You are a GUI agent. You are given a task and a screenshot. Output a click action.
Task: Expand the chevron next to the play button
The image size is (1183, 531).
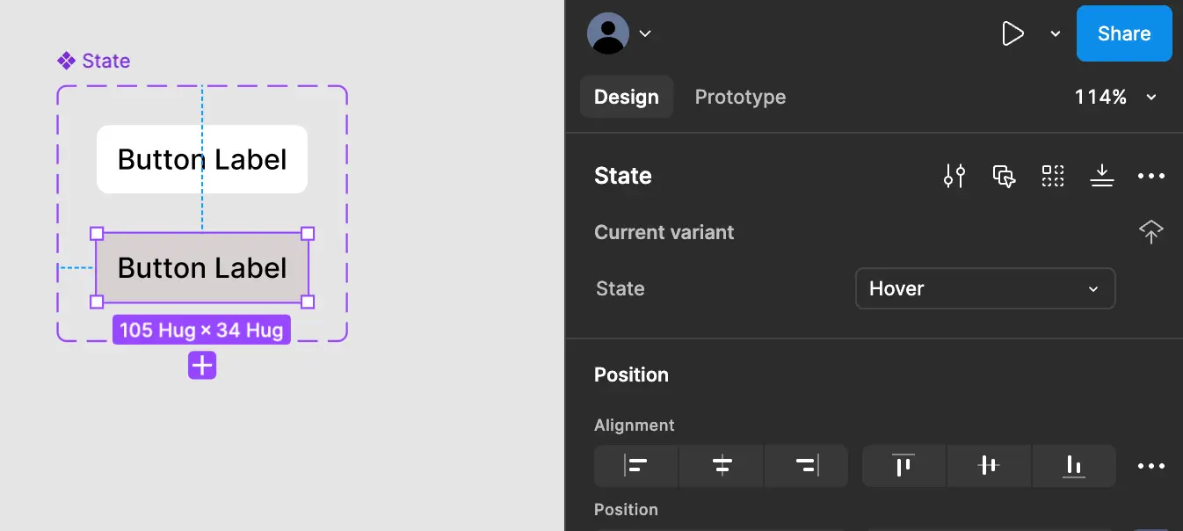(1055, 33)
